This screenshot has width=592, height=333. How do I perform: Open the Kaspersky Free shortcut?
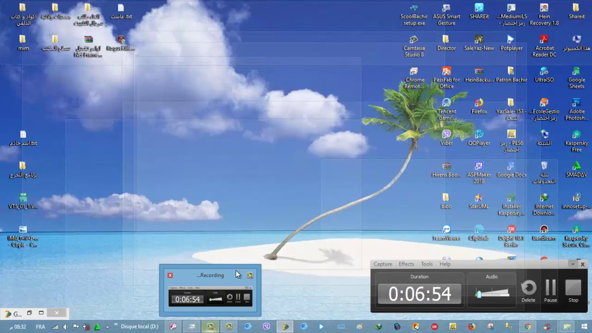tap(576, 141)
